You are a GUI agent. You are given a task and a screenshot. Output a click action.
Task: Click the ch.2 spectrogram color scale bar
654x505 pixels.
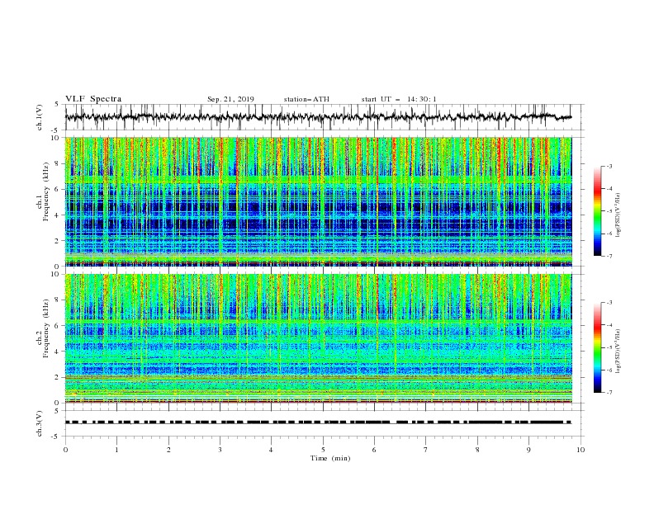(x=598, y=347)
